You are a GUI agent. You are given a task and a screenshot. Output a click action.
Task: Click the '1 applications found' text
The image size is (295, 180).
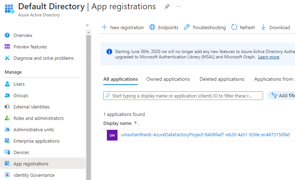click(124, 114)
